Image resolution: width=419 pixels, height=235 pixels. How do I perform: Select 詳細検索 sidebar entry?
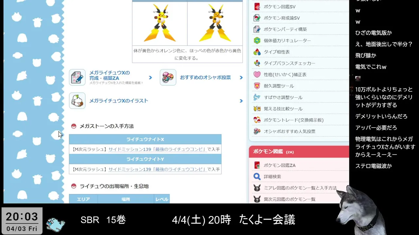(272, 177)
